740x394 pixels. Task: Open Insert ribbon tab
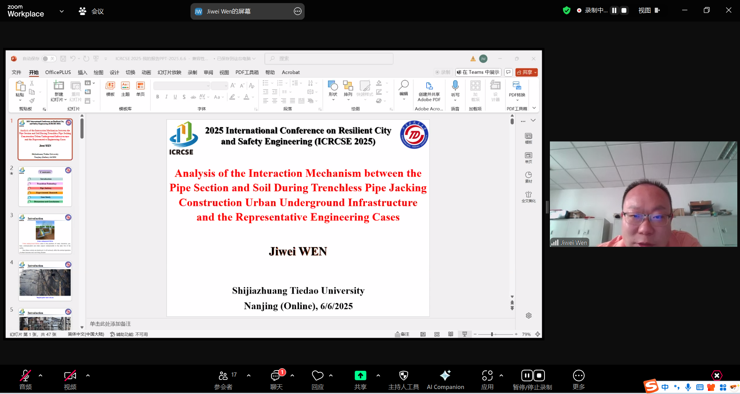point(83,72)
